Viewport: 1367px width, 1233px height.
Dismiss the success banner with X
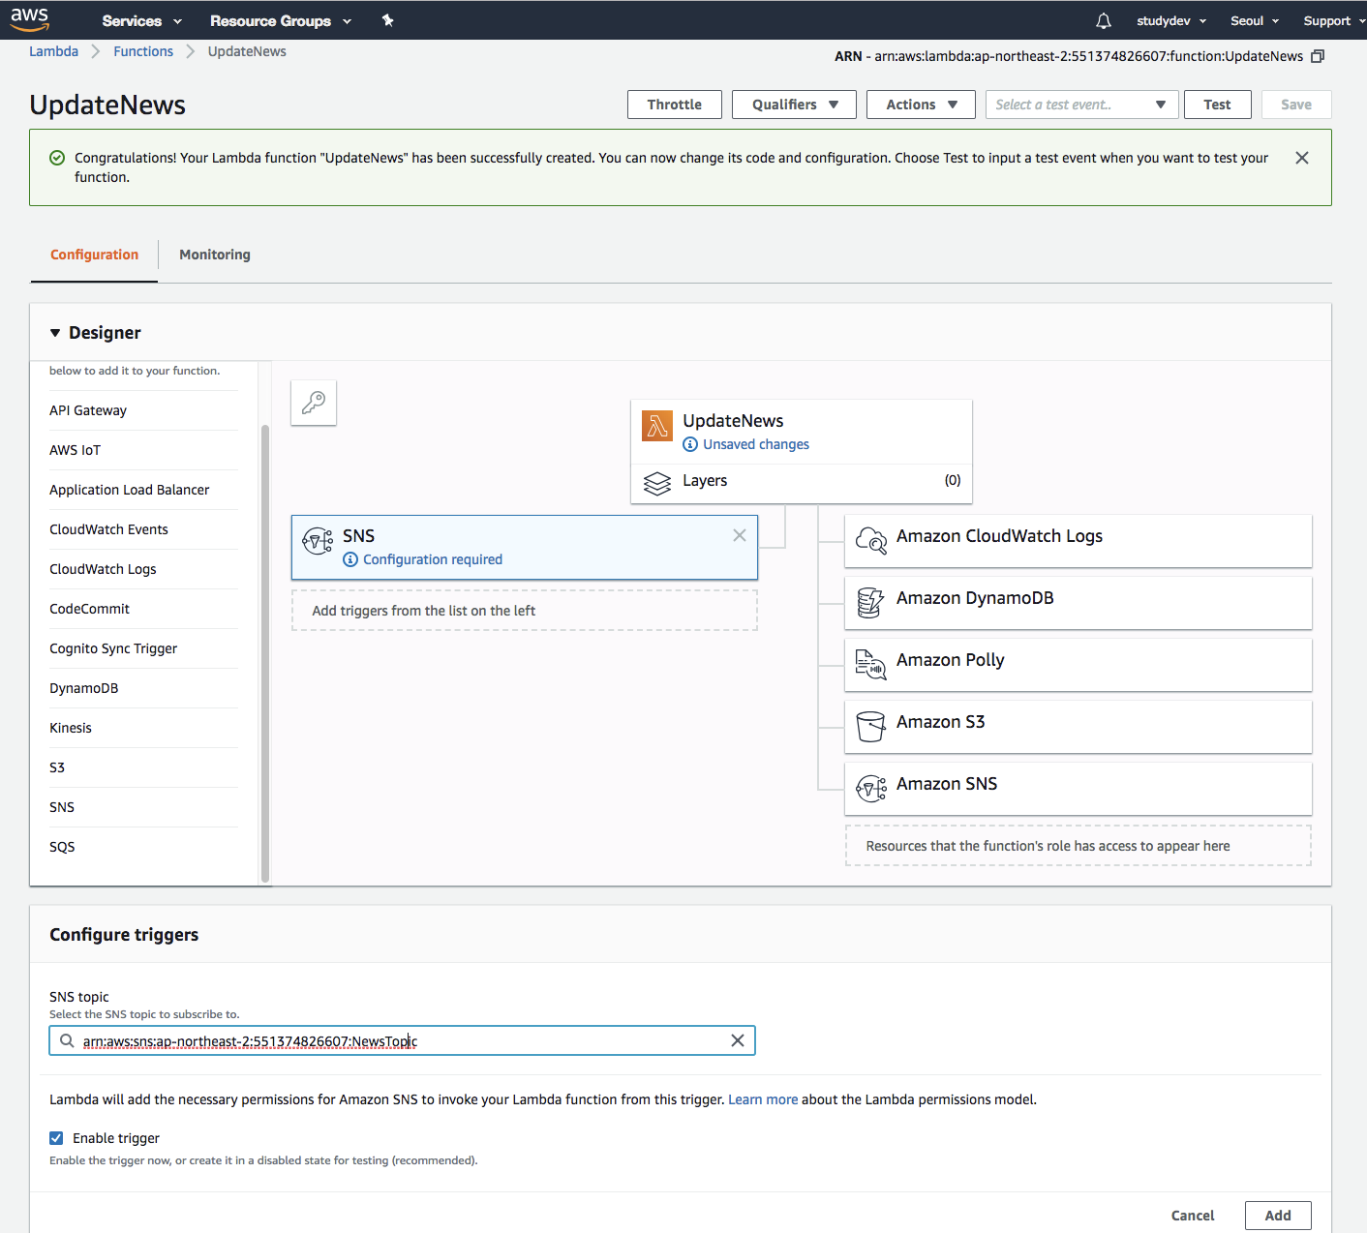pos(1302,158)
